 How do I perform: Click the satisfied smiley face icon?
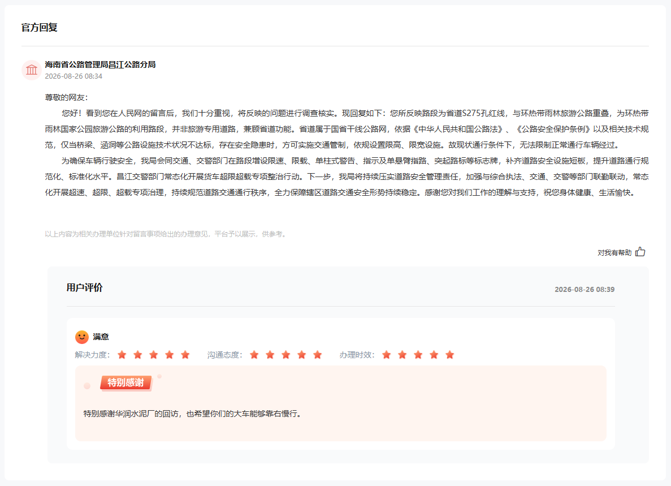(x=82, y=337)
